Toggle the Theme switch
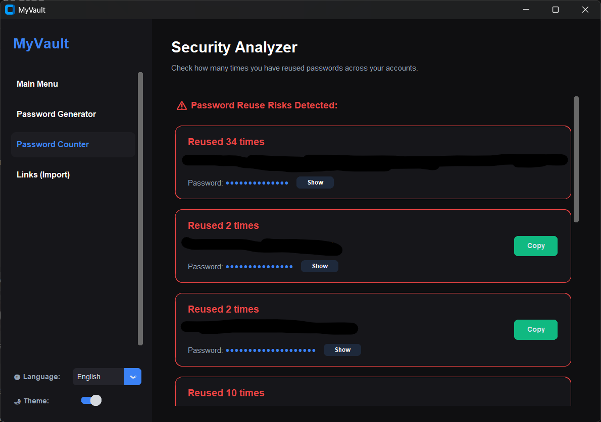The image size is (601, 422). (91, 400)
